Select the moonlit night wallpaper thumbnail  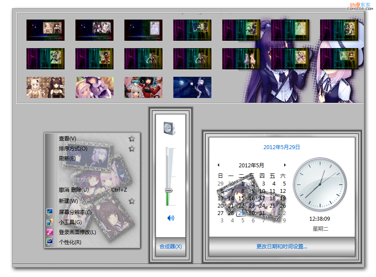tap(192, 87)
